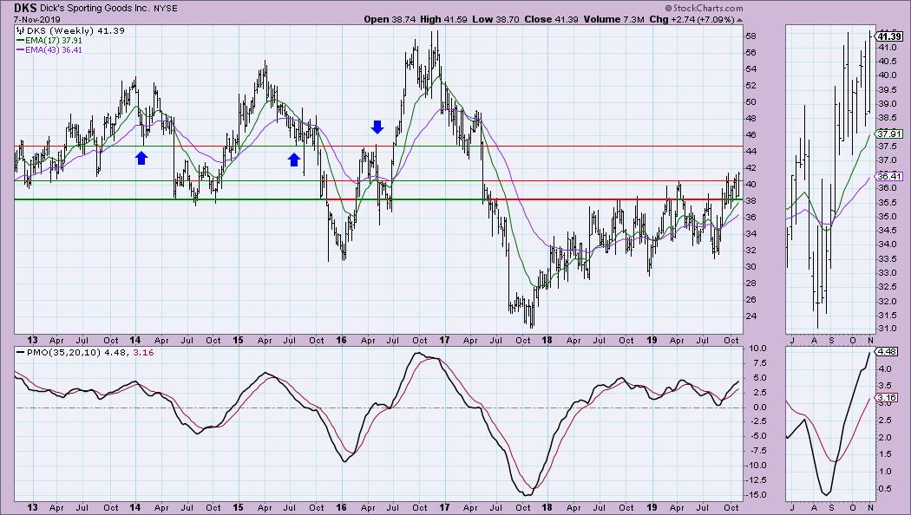Click the 58 price axis label
911x515 pixels.
(750, 36)
